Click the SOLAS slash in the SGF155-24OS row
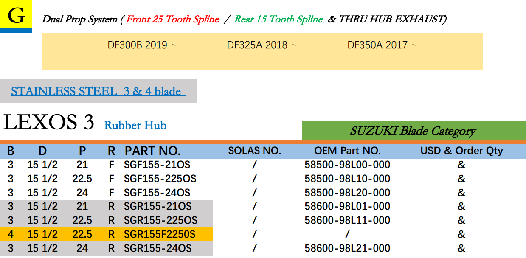Screen dimensions: 526x258 pos(254,193)
